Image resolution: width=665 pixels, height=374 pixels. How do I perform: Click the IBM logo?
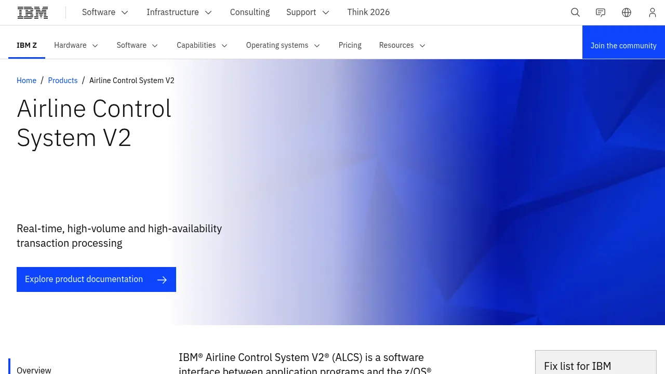[x=33, y=12]
